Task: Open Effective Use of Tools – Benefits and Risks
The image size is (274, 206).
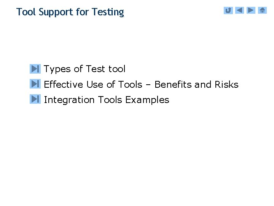Action: coord(141,84)
